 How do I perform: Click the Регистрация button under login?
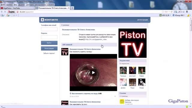[x=49, y=49]
